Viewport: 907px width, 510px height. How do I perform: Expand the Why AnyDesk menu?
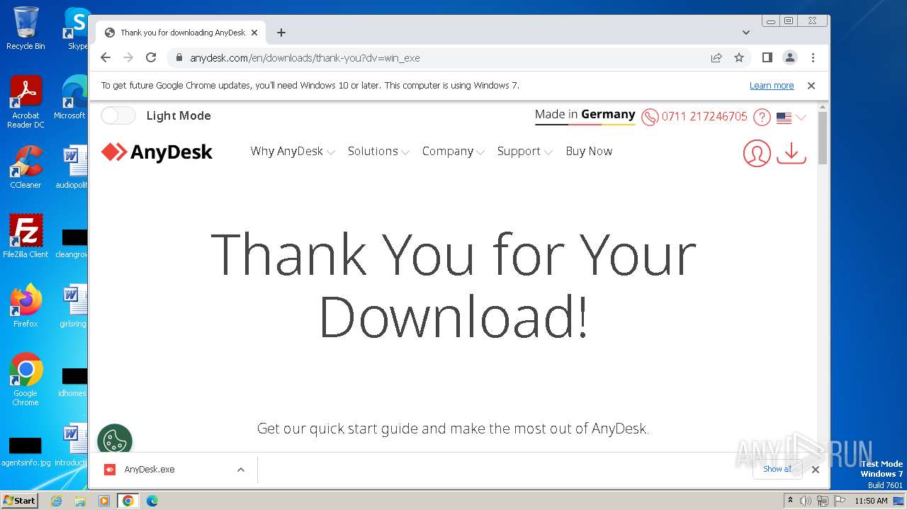tap(293, 151)
